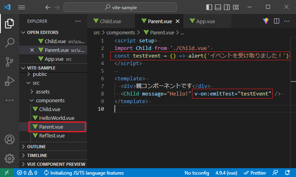Split the editor to the right
Viewport: 296px width, 177px height.
276,21
